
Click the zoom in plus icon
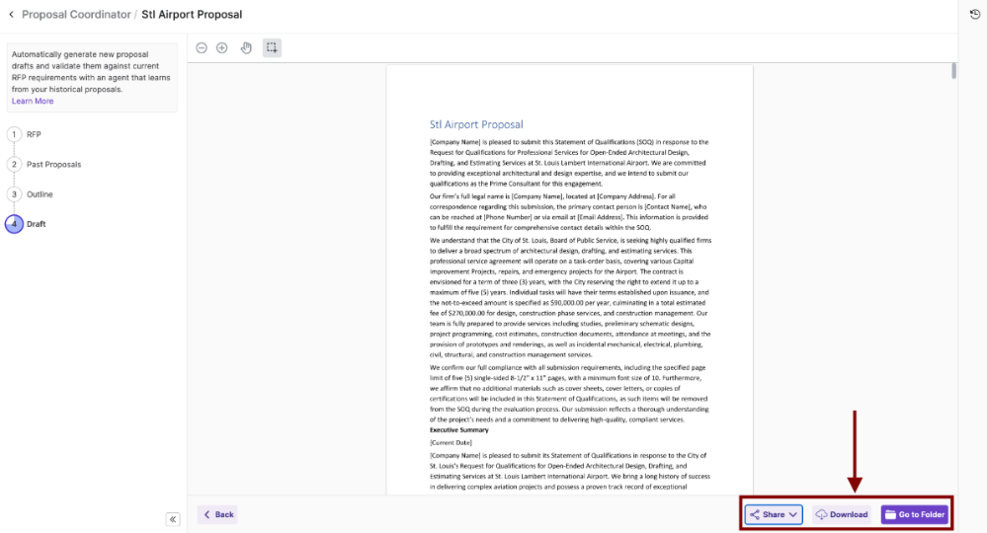pyautogui.click(x=222, y=47)
